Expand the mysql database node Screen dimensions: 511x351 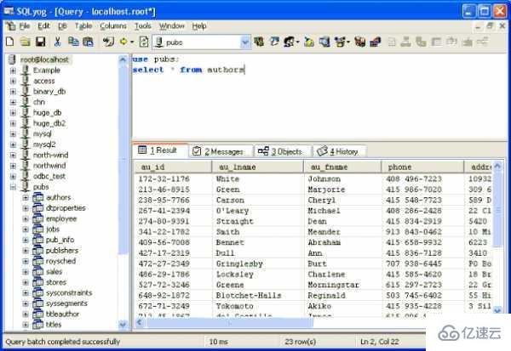pos(14,133)
